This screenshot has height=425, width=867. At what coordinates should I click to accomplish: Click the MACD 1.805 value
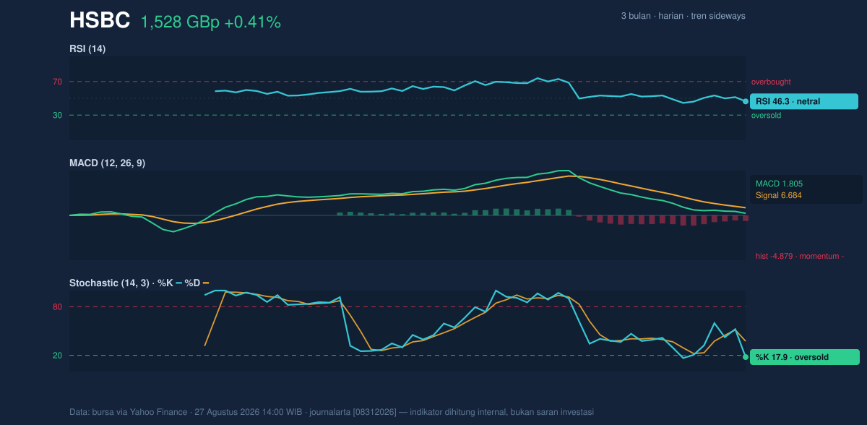779,184
